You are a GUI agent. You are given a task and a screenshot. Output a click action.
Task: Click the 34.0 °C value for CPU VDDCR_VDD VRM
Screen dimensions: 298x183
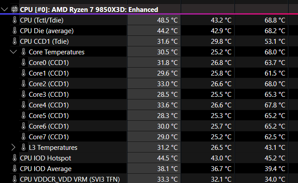pos(275,179)
